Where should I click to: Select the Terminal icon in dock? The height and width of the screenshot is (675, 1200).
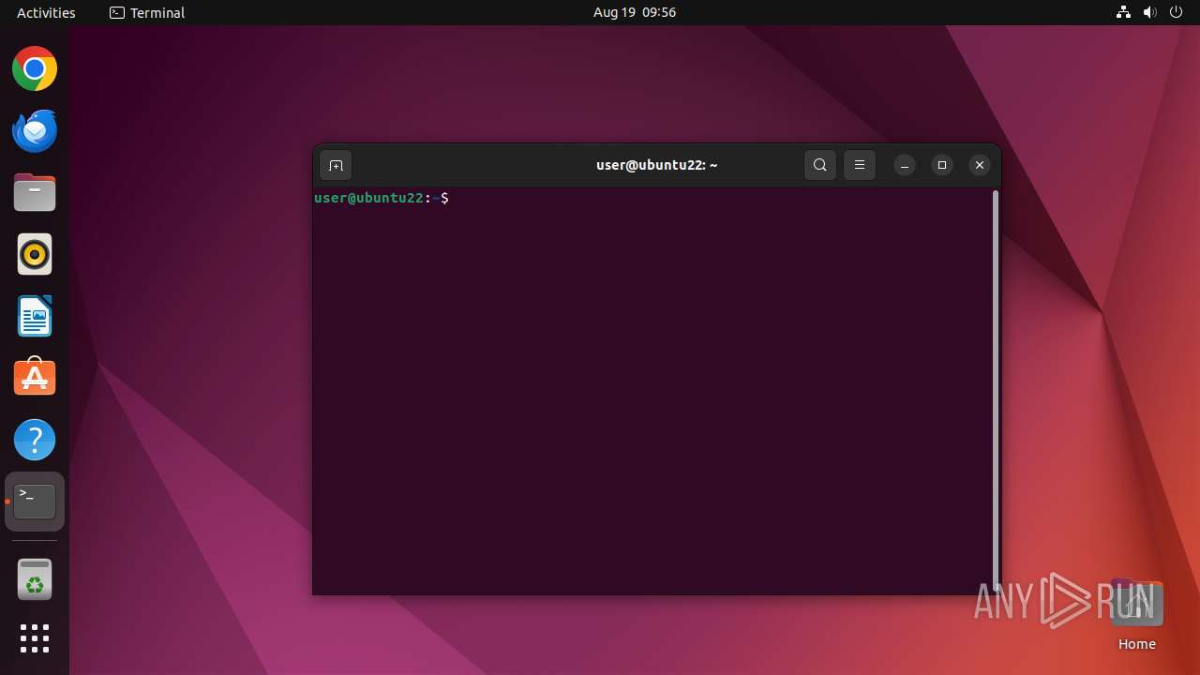35,502
